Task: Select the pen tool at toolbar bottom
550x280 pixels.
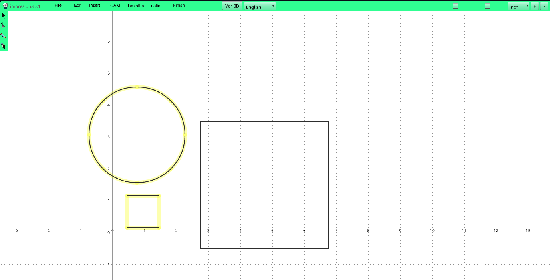Action: [x=3, y=46]
